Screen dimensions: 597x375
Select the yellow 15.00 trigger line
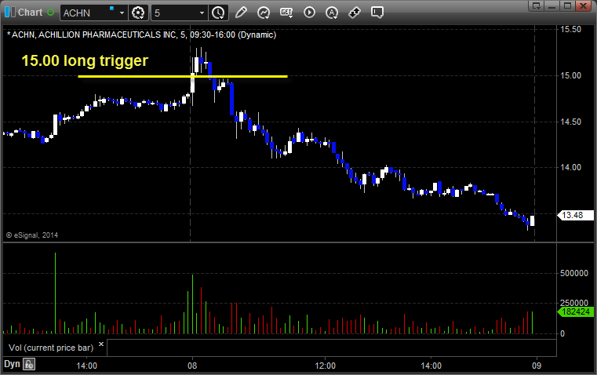coord(183,77)
